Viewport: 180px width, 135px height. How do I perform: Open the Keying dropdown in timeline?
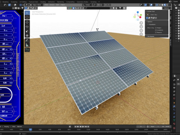point(7,127)
